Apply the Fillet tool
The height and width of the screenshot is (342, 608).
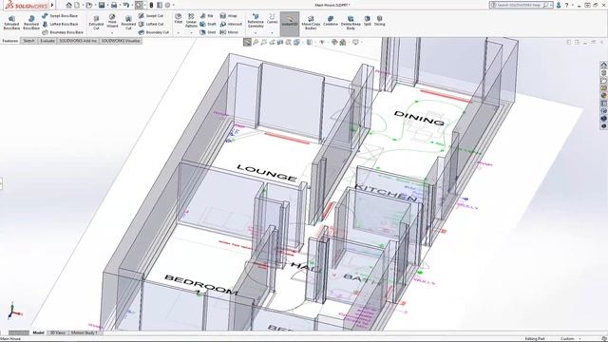[x=179, y=19]
